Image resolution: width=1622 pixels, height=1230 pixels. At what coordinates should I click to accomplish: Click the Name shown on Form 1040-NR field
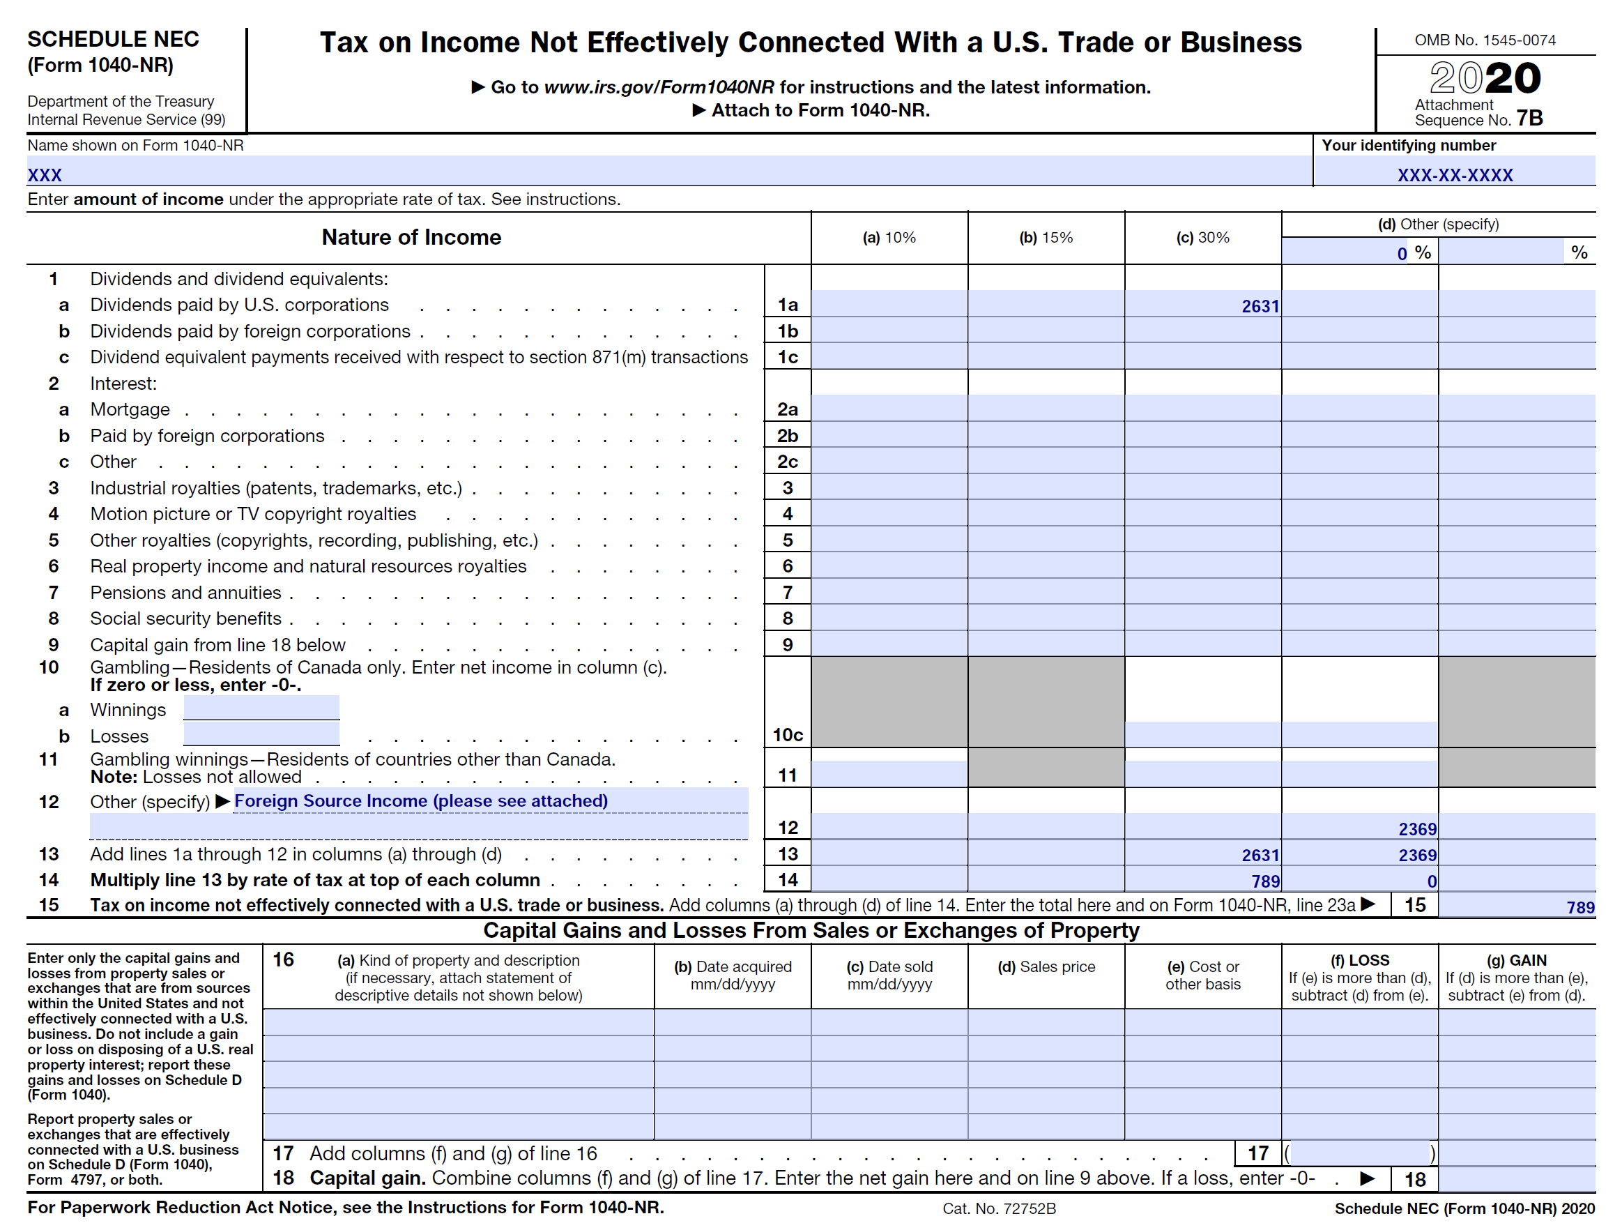[x=668, y=171]
